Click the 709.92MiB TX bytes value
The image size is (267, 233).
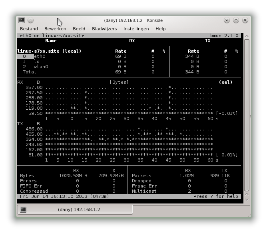pyautogui.click(x=111, y=176)
